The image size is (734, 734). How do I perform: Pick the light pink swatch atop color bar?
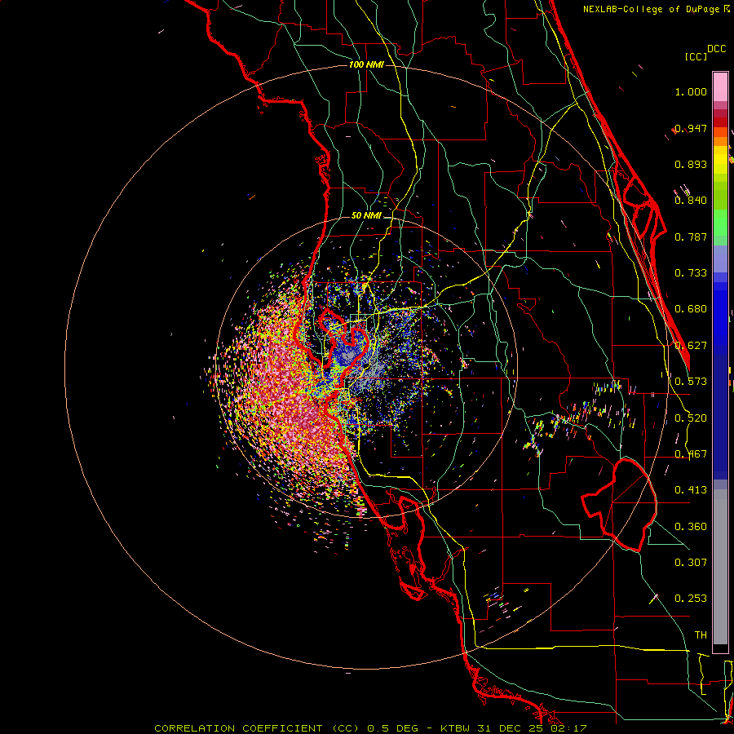point(720,86)
